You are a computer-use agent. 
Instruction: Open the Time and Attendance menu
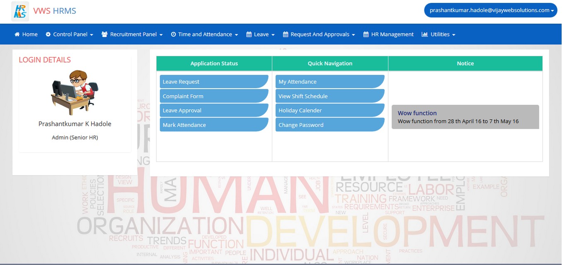click(204, 34)
